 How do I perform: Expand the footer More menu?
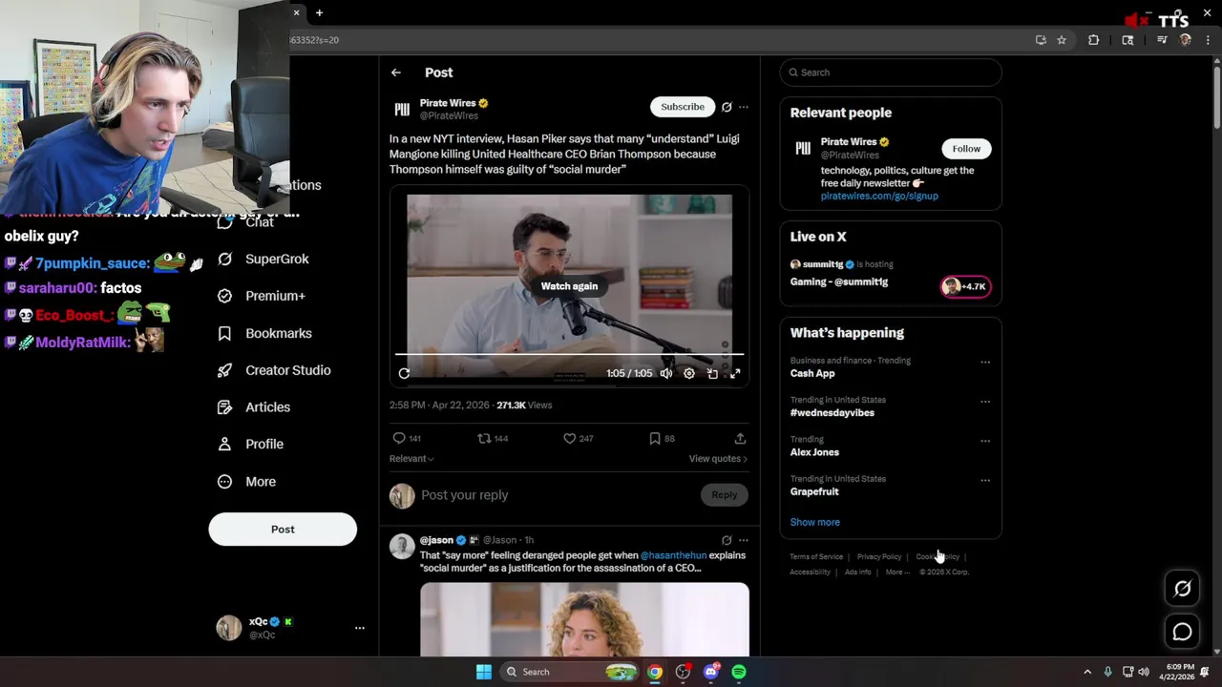[897, 572]
